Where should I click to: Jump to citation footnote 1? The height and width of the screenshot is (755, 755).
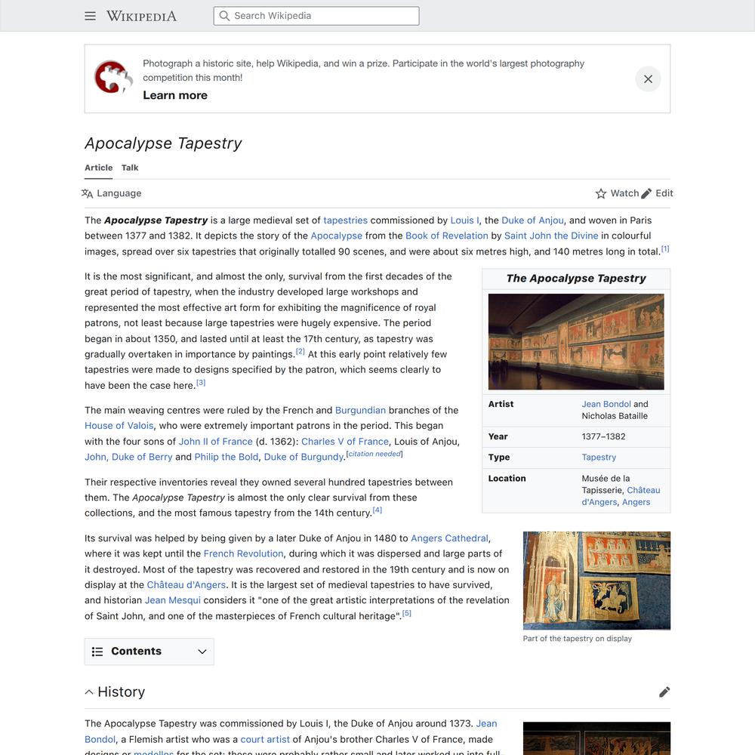pyautogui.click(x=665, y=248)
